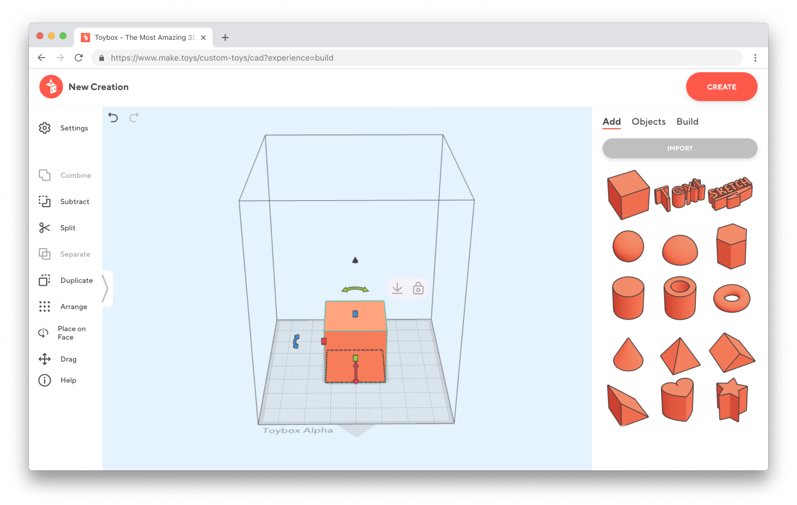
Task: Open Help info
Action: [x=57, y=380]
